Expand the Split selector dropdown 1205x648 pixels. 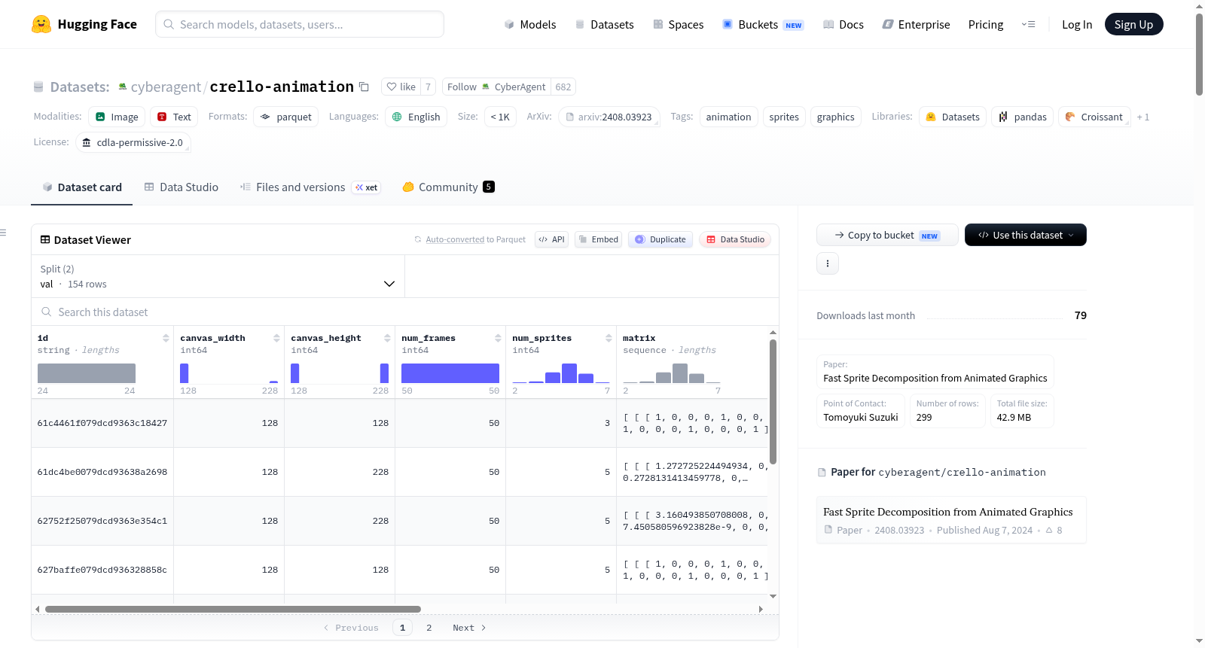218,276
